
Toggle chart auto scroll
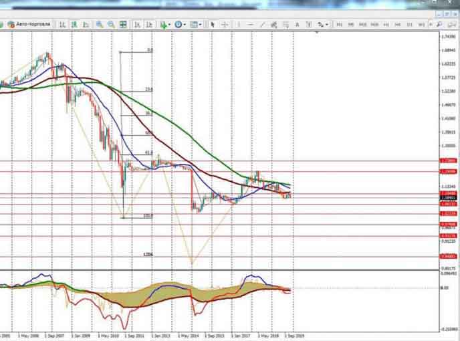click(x=137, y=25)
